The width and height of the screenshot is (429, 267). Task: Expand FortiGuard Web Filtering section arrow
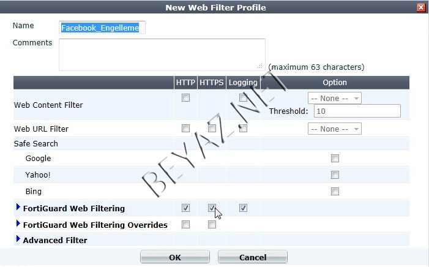(18, 207)
